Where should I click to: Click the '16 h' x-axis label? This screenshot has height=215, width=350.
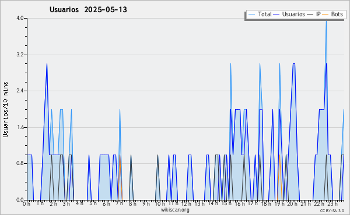point(240,204)
